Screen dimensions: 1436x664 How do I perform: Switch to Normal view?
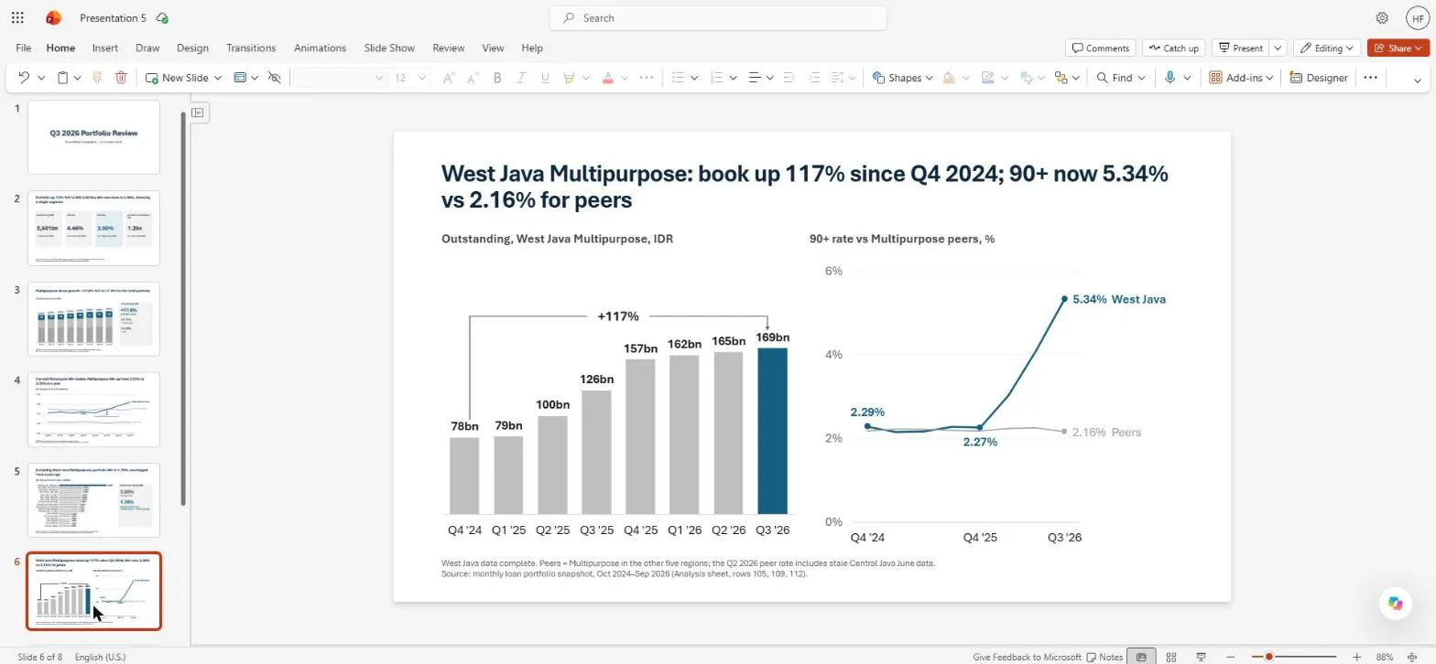coord(1141,657)
